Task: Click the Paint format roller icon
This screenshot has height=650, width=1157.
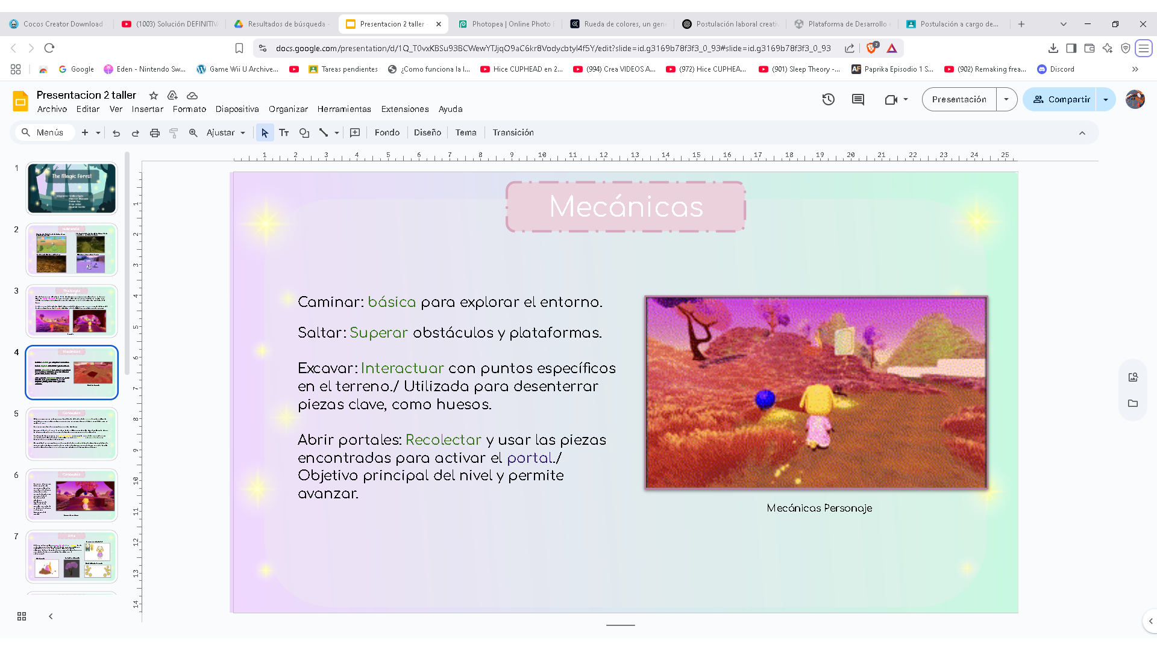Action: click(174, 133)
